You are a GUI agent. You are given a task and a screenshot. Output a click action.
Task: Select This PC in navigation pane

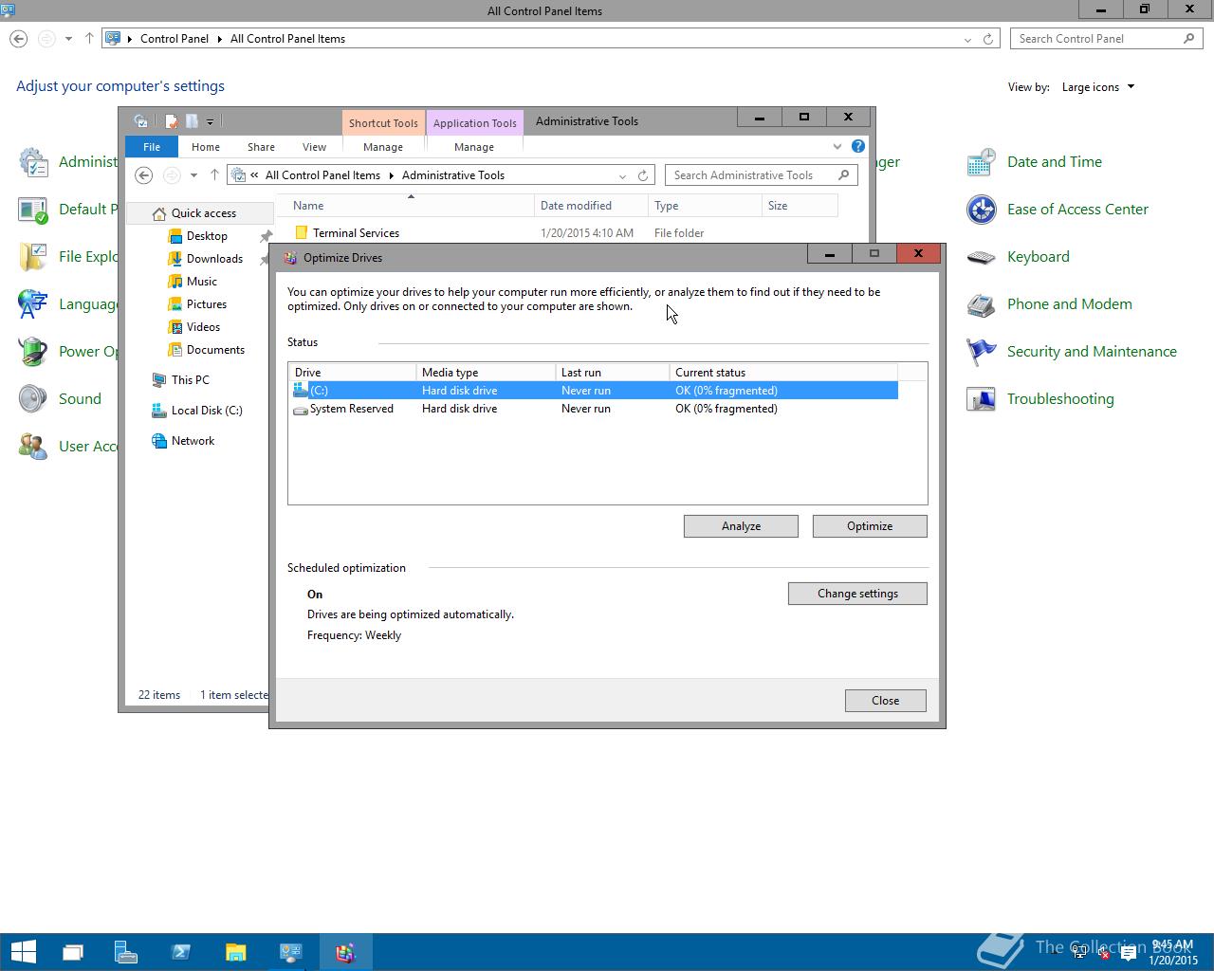[190, 380]
